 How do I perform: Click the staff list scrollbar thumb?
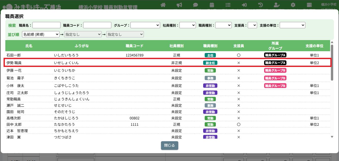(332, 62)
